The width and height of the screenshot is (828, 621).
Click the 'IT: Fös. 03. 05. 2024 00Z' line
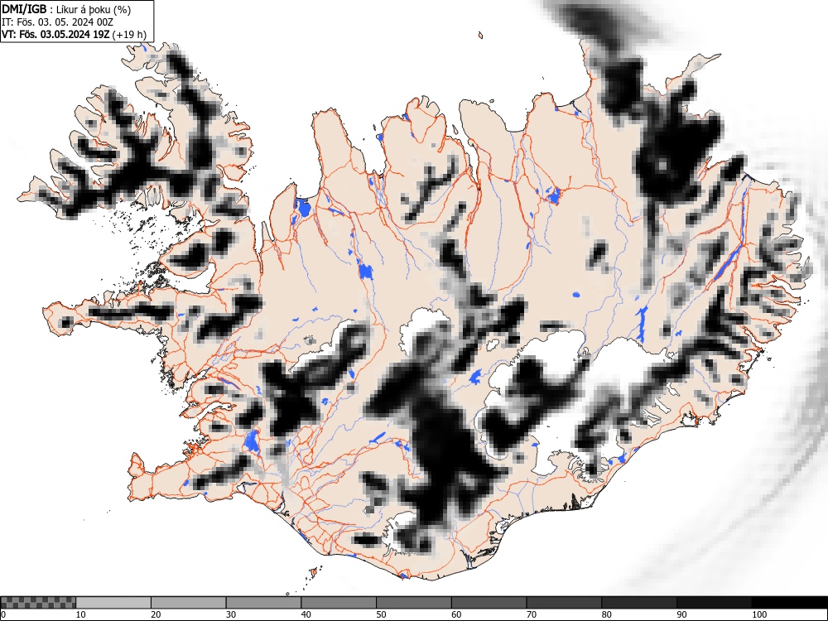pyautogui.click(x=57, y=22)
